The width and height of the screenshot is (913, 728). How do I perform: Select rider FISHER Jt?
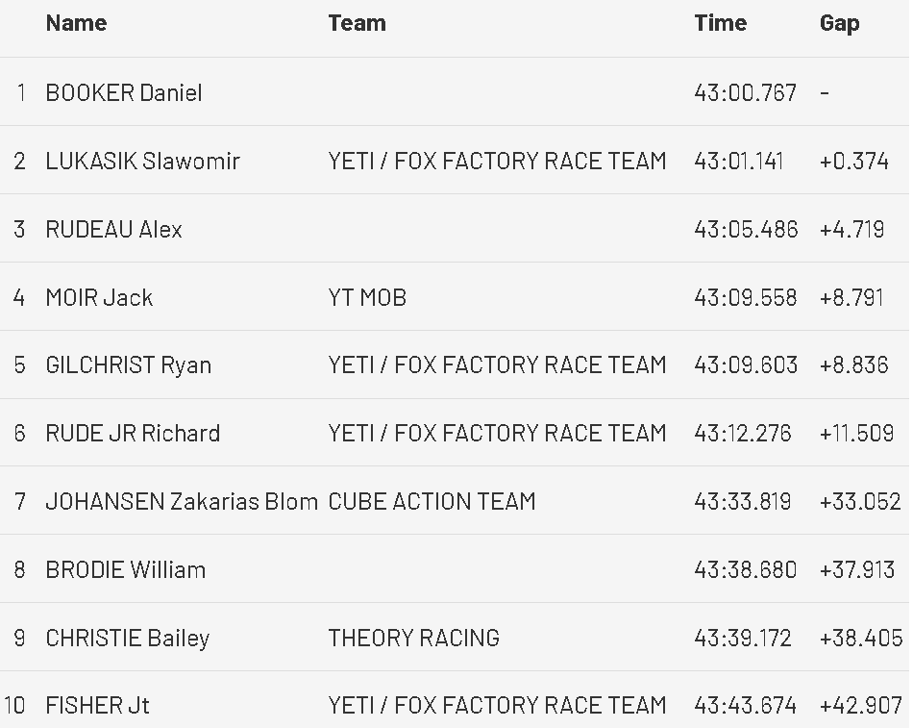pyautogui.click(x=97, y=706)
